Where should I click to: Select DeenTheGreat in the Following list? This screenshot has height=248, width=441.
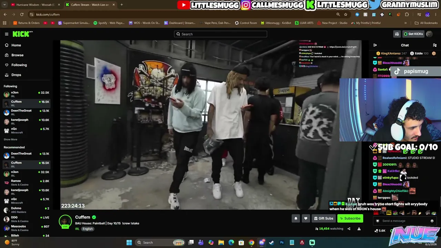(26, 112)
